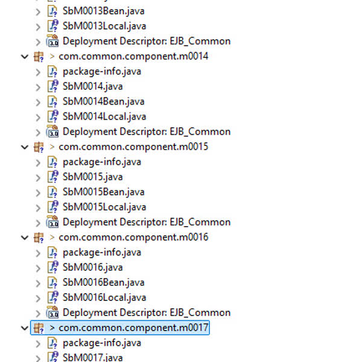Screen dimensions: 362x362
Task: Select SbM0013Local.java file
Action: 104,26
